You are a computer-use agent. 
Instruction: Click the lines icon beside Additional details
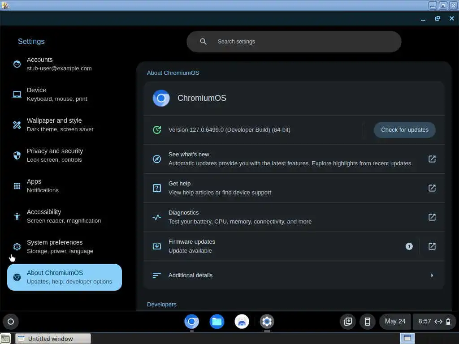coord(157,275)
